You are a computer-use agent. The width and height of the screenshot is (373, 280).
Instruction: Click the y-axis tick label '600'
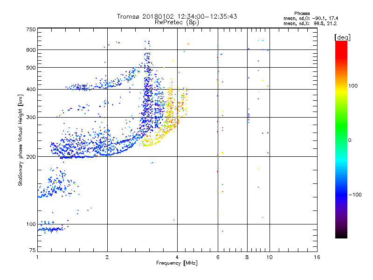(31, 50)
